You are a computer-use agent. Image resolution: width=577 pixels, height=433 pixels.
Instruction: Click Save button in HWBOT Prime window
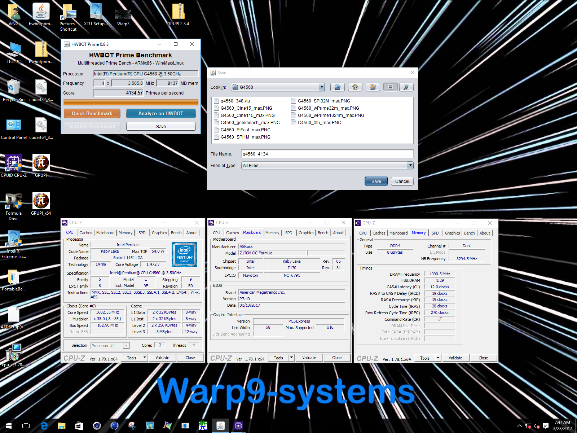click(161, 126)
